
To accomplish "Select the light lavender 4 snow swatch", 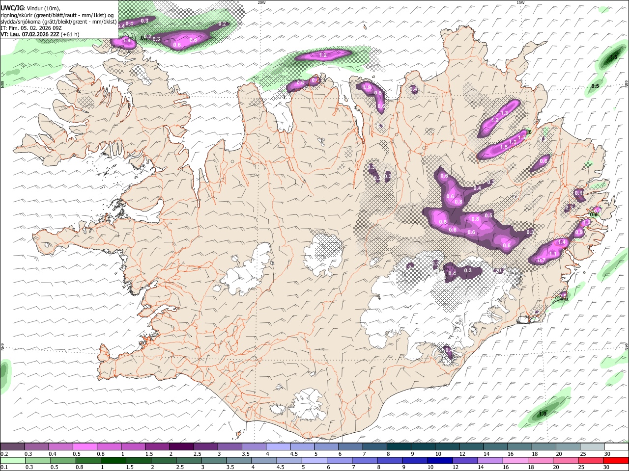I will pos(278,446).
